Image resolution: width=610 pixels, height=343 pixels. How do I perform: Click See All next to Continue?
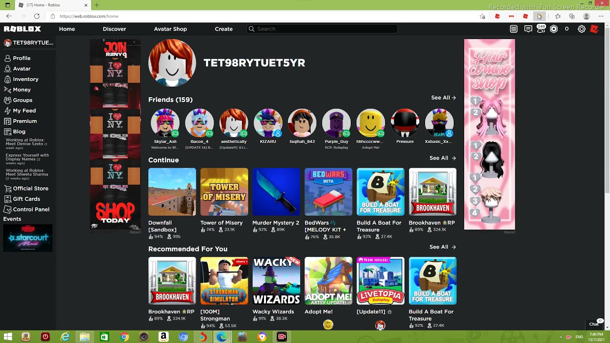click(442, 158)
